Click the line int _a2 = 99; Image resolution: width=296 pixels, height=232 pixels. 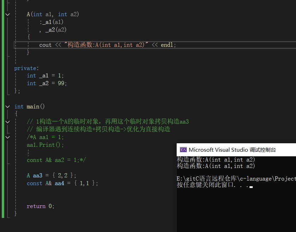pos(47,83)
